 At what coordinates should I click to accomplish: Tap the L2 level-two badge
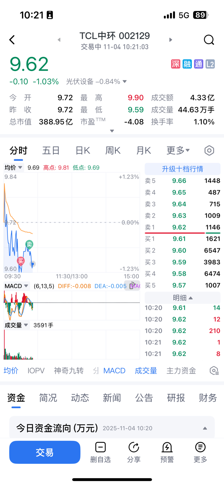[x=210, y=64]
